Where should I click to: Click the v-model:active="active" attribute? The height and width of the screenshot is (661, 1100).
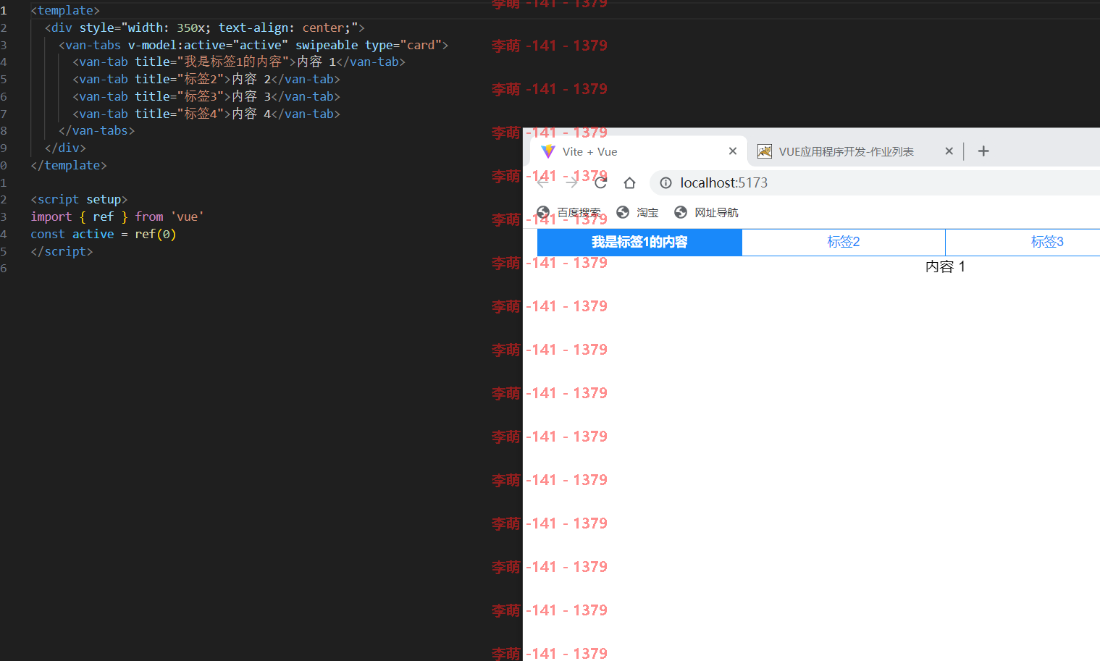[208, 45]
